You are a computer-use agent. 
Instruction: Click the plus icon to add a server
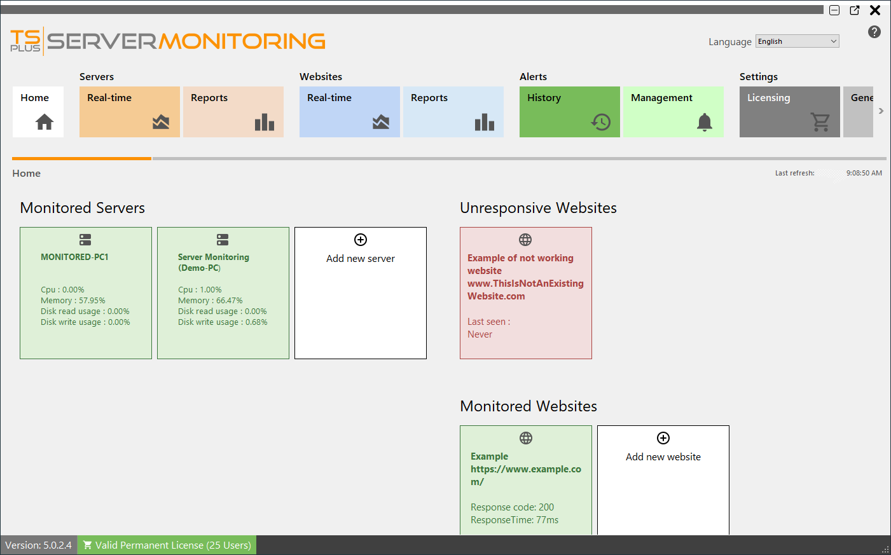(x=360, y=240)
